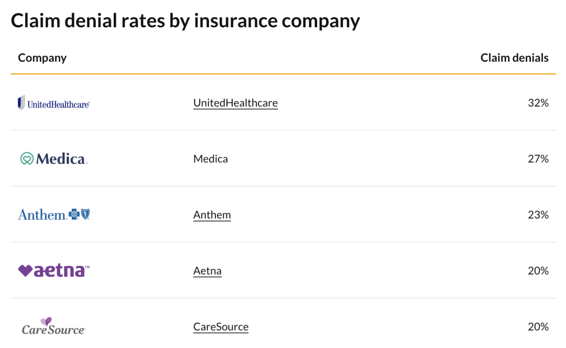Click the Company column header
This screenshot has width=566, height=348.
tap(42, 58)
